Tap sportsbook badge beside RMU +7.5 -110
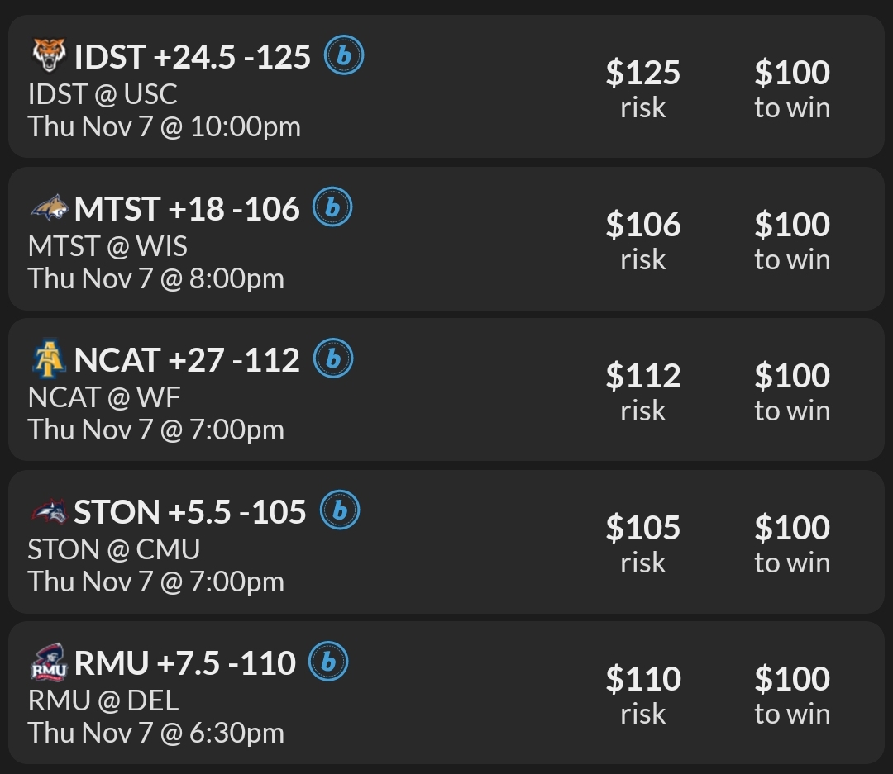Image resolution: width=893 pixels, height=774 pixels. (328, 662)
